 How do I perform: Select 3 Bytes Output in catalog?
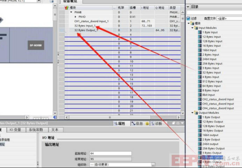[212, 153]
